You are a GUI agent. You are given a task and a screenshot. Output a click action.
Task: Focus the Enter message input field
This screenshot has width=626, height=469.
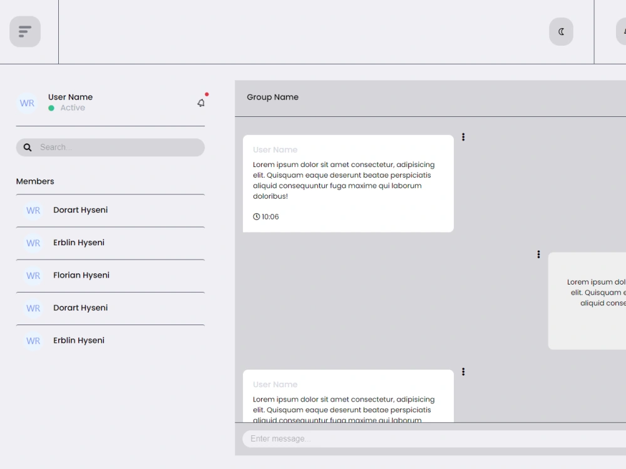[x=434, y=439]
